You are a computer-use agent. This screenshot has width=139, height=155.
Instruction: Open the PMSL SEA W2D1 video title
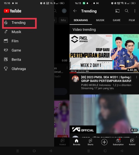coord(106,79)
